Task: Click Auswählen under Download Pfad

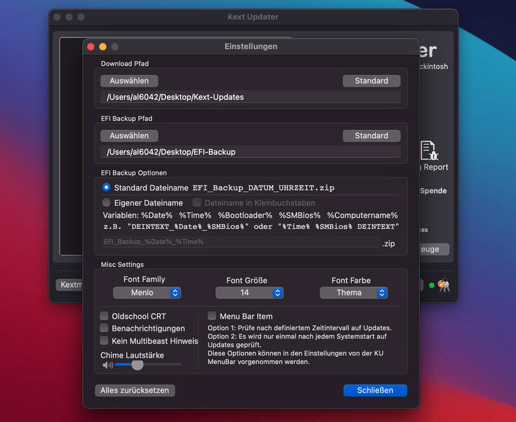Action: point(129,81)
